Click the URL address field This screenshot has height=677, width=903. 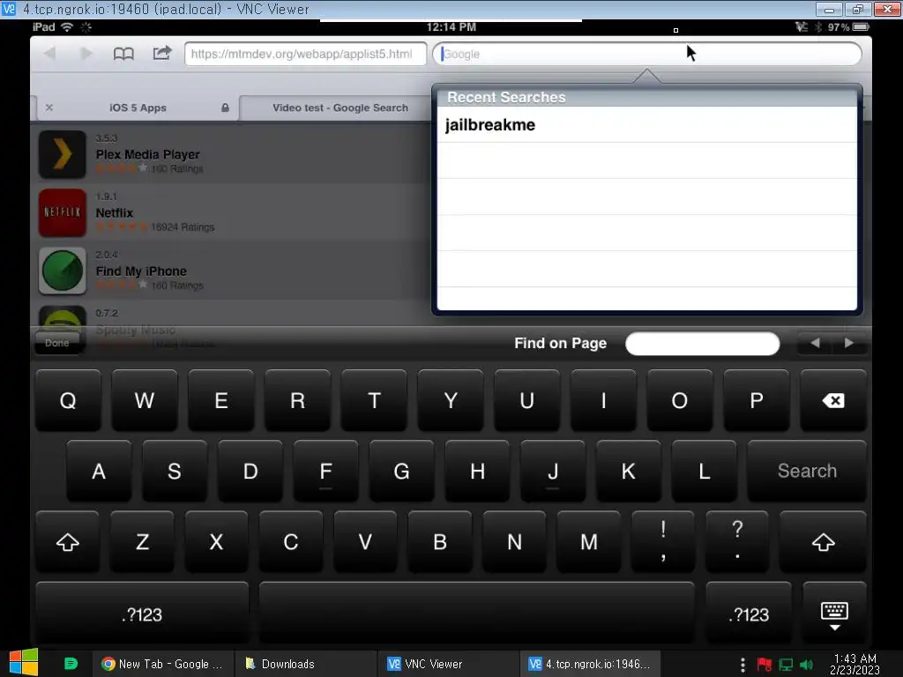click(x=306, y=54)
